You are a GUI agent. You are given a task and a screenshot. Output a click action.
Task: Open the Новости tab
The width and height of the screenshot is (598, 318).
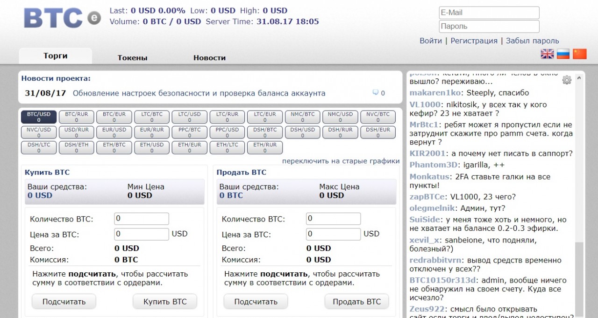[209, 58]
